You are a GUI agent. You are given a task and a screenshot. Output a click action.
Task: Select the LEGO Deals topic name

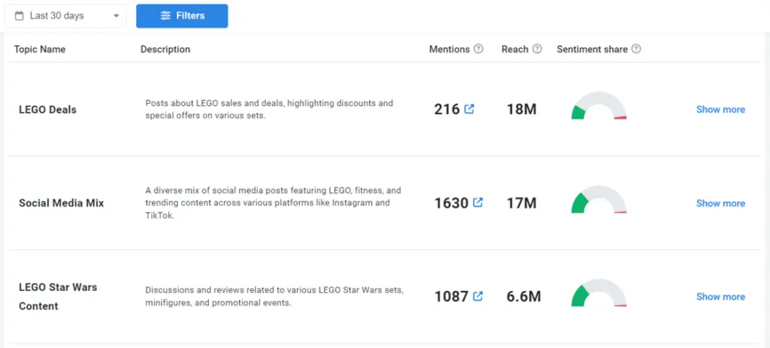pyautogui.click(x=47, y=110)
